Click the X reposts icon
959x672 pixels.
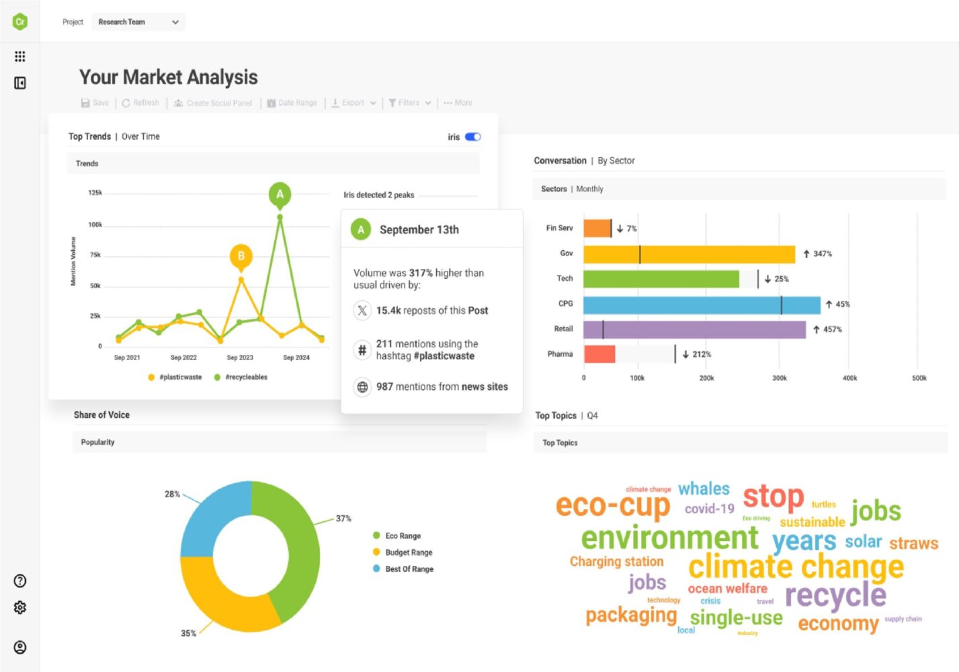(x=362, y=310)
